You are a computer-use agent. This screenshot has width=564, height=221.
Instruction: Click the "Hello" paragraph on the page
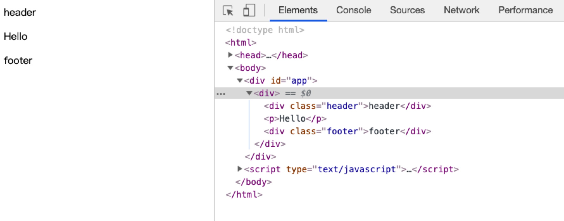pos(16,36)
